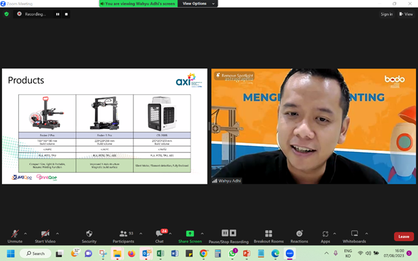Open the Security options
Viewport: 418px width, 261px height.
point(89,236)
